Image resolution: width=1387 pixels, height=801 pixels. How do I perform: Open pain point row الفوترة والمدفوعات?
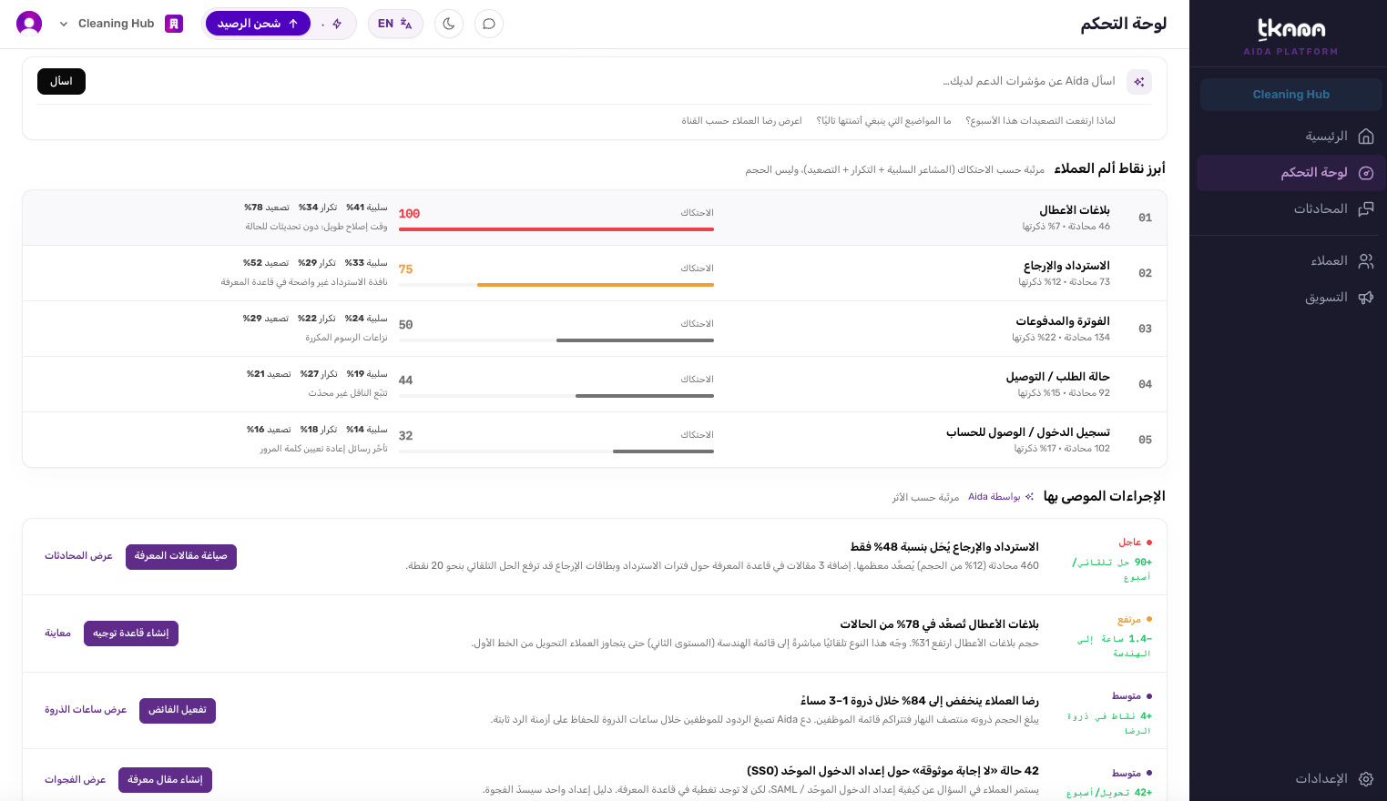(595, 329)
